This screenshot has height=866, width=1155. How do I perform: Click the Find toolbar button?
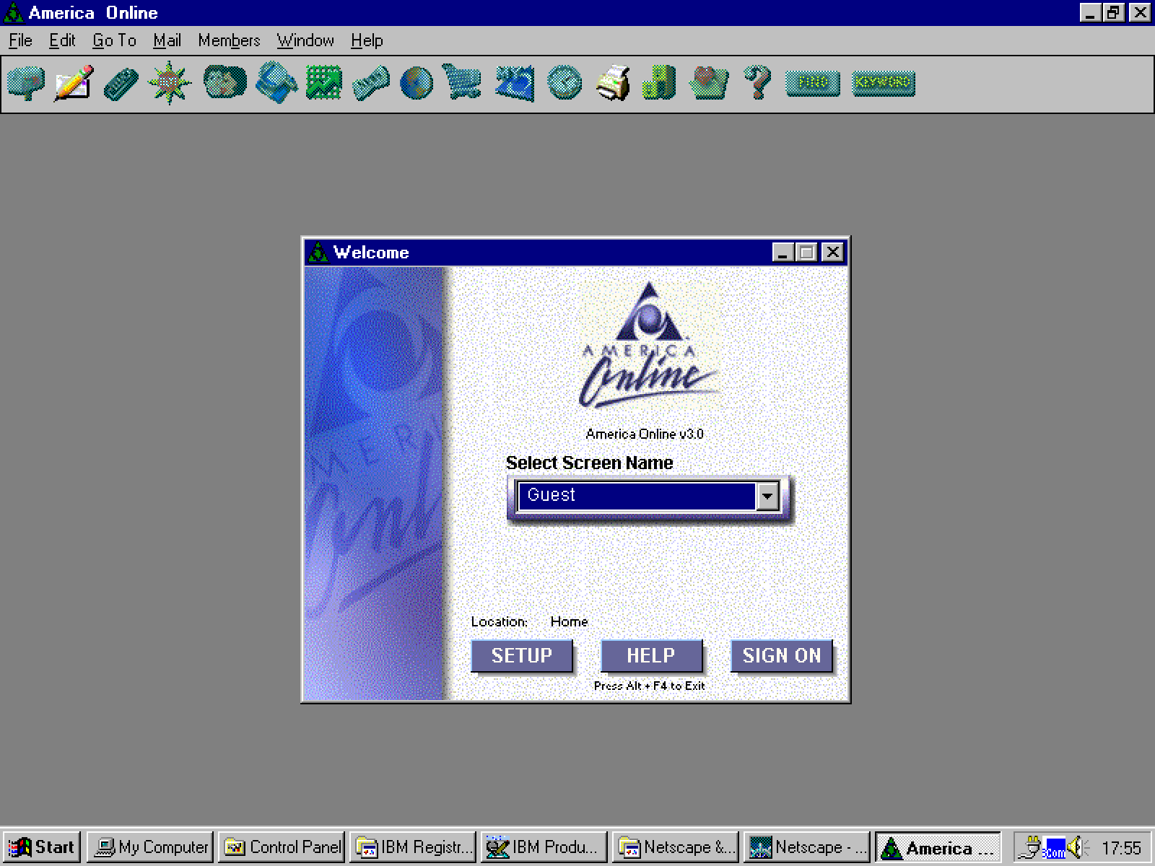(x=812, y=83)
